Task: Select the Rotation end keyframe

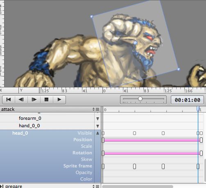Action: pyautogui.click(x=201, y=154)
